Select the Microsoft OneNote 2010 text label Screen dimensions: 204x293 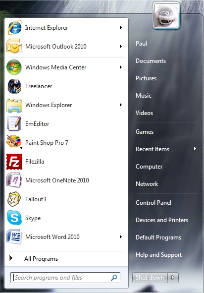pos(57,180)
